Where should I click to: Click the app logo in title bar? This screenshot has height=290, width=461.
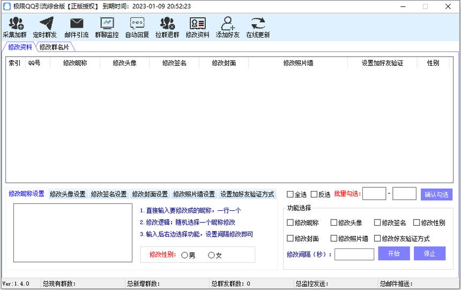pyautogui.click(x=7, y=6)
